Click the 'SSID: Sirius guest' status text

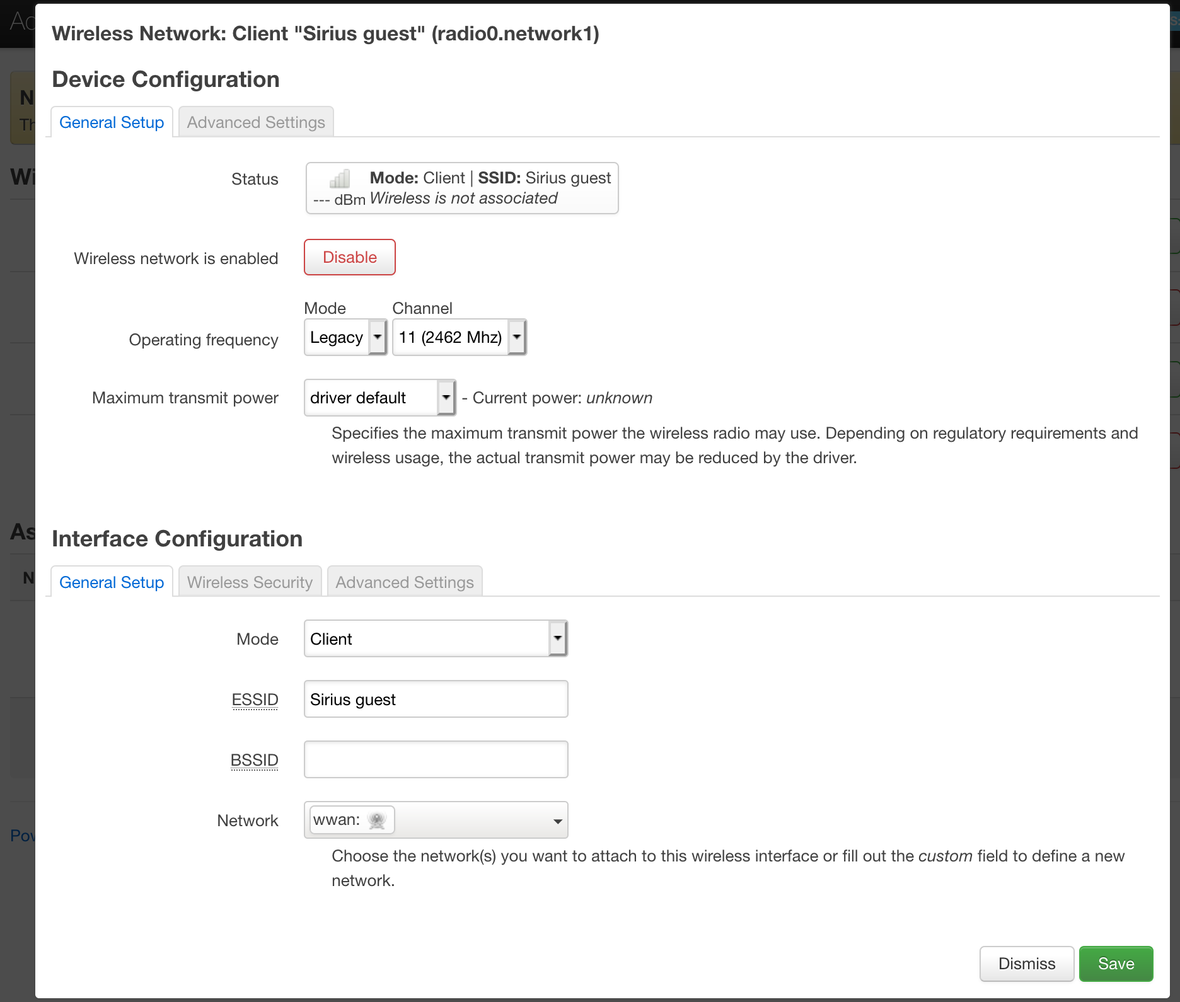tap(545, 178)
